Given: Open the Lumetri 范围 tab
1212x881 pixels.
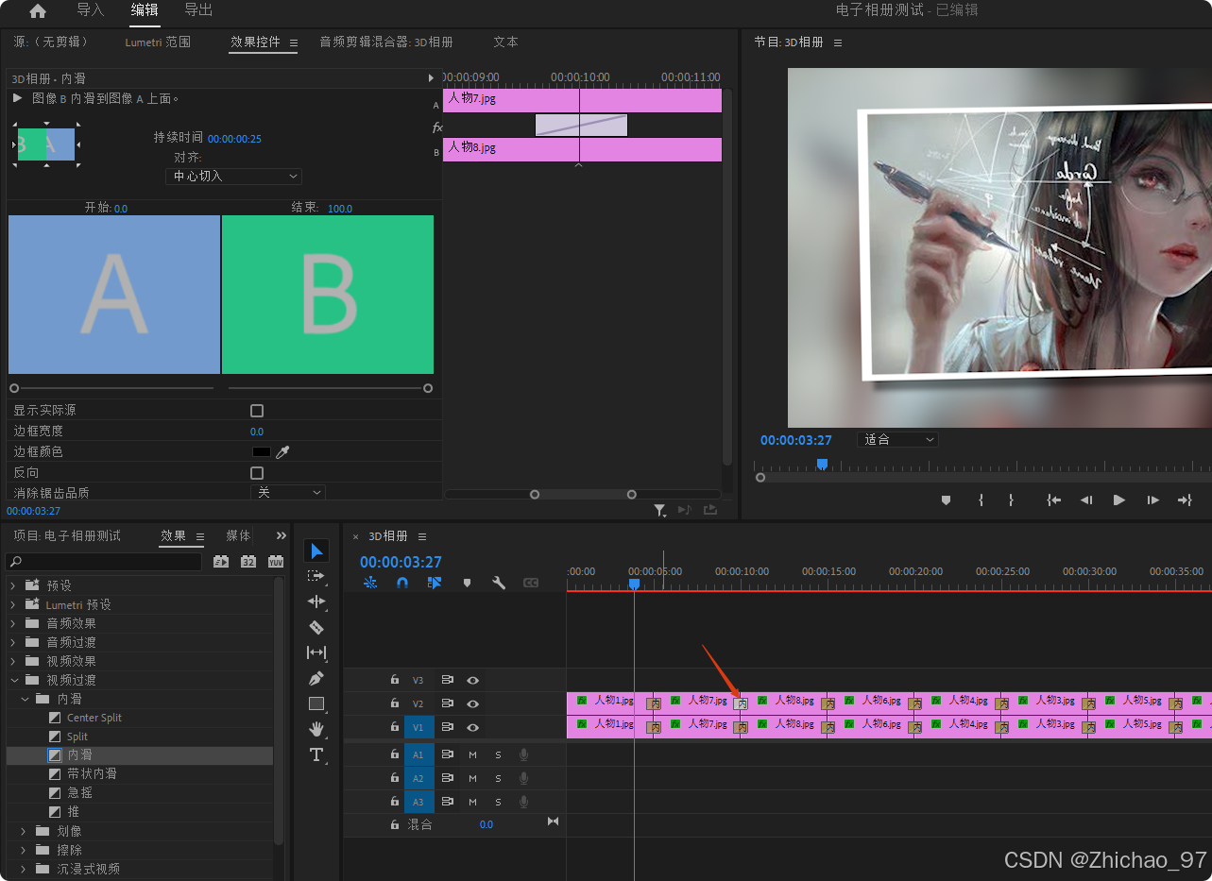Looking at the screenshot, I should (x=158, y=42).
